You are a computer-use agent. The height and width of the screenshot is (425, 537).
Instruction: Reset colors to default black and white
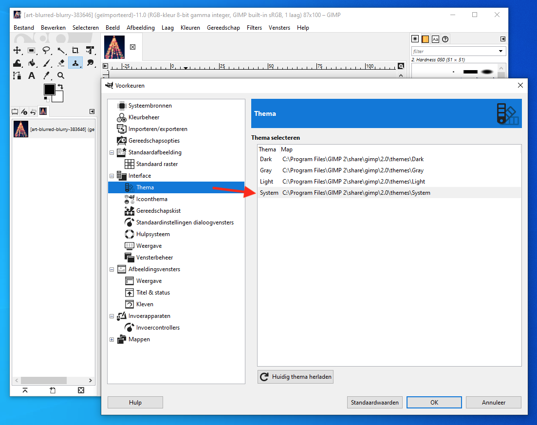[x=46, y=99]
